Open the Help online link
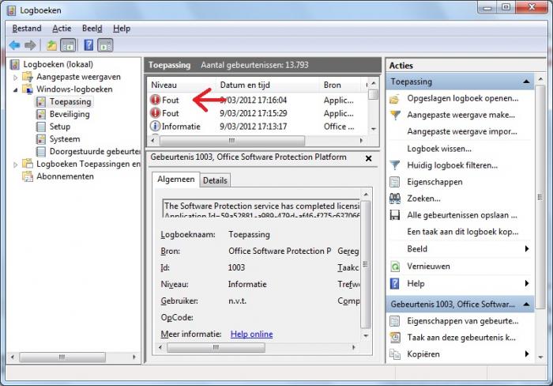The image size is (553, 386). tap(251, 334)
